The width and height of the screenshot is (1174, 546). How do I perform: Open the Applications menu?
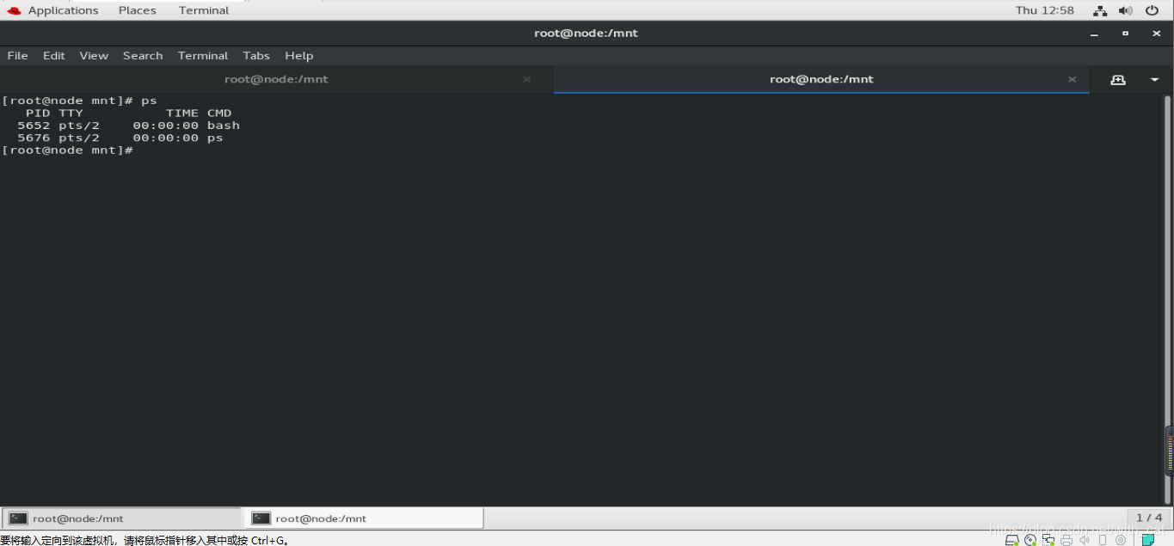point(63,10)
